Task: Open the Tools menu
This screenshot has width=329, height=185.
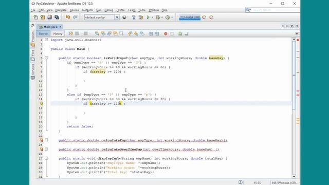Action: coord(142,10)
